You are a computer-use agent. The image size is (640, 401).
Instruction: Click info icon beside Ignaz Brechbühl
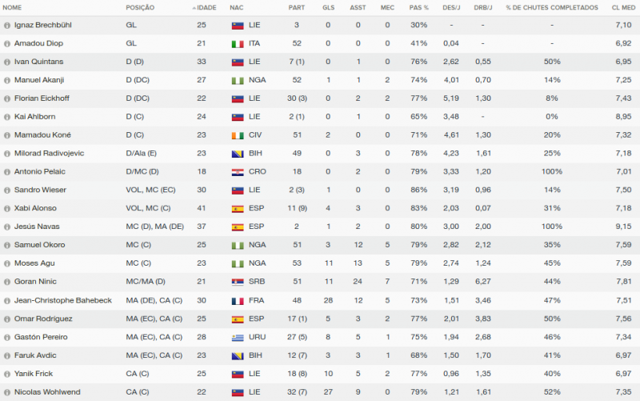pos(7,25)
